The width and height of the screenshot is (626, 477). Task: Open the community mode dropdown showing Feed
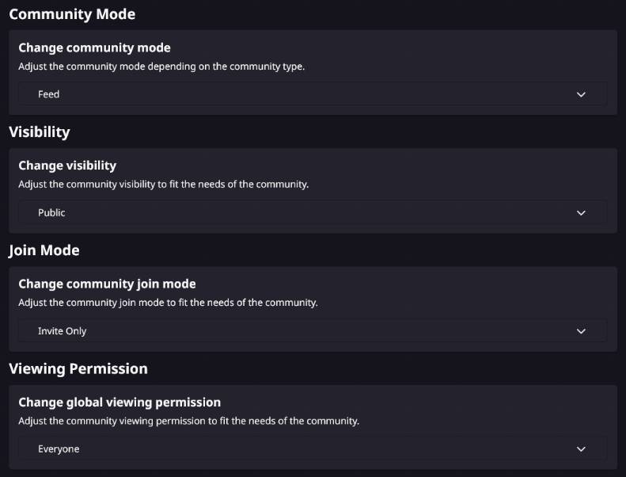[313, 94]
